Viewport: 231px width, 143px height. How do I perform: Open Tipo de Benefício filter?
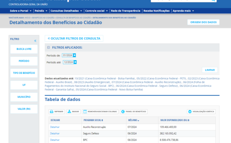click(24, 73)
